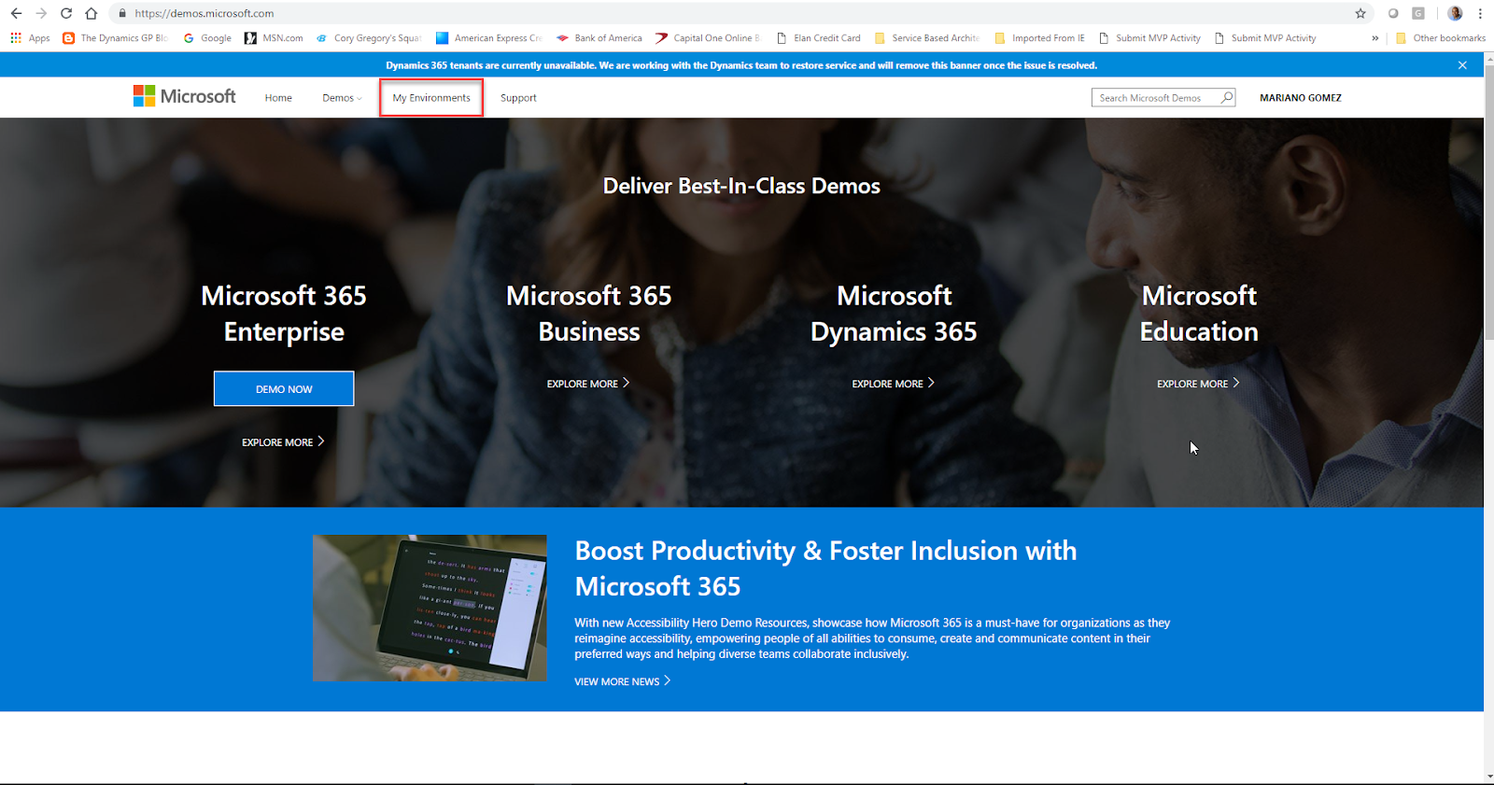Open the Bank of America bookmark

[x=599, y=38]
